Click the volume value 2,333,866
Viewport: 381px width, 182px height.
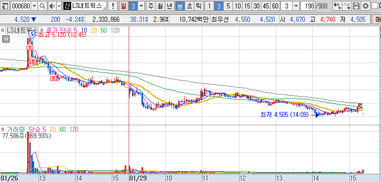tap(106, 20)
